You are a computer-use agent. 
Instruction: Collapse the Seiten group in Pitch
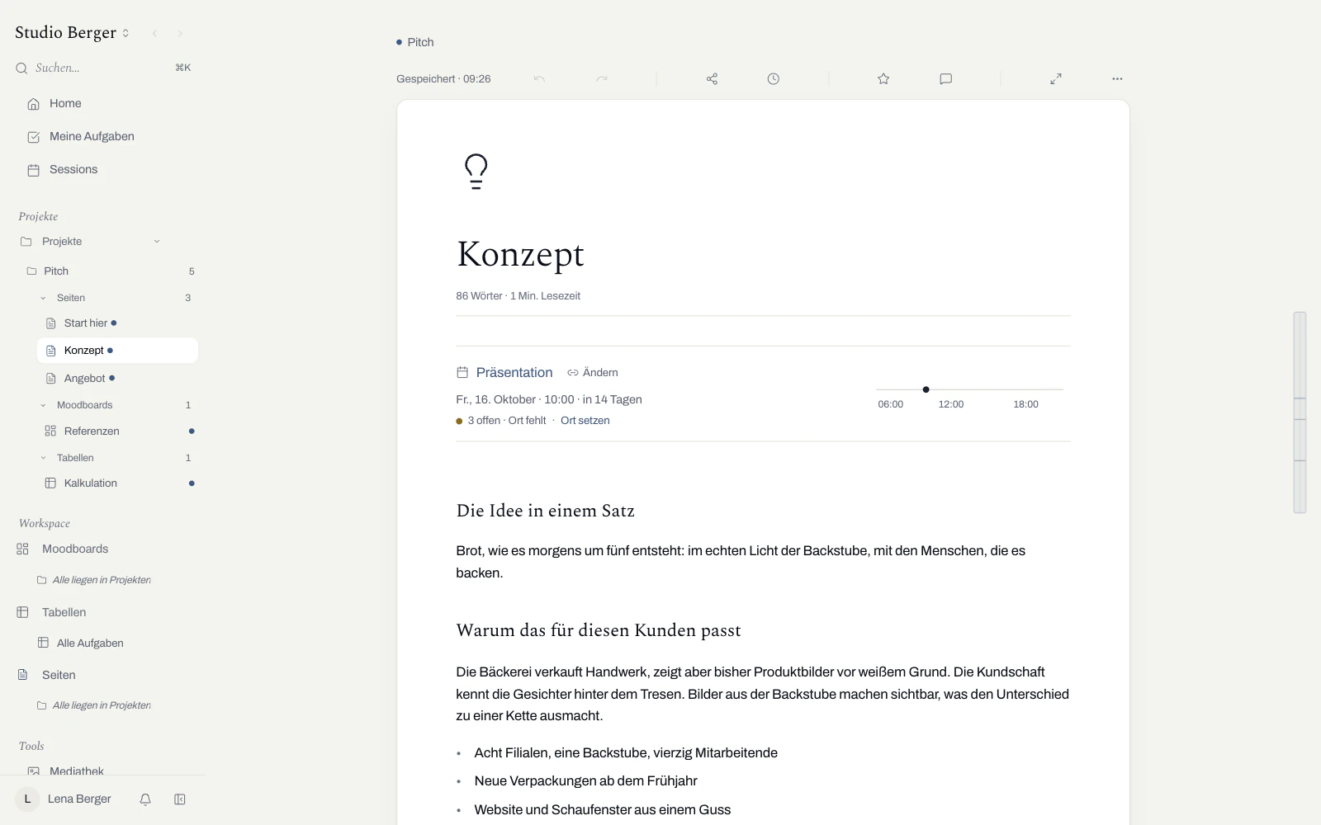43,298
